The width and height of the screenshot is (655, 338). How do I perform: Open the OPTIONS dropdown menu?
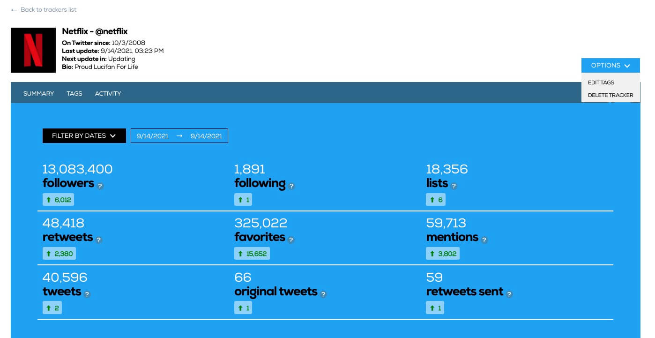click(610, 66)
